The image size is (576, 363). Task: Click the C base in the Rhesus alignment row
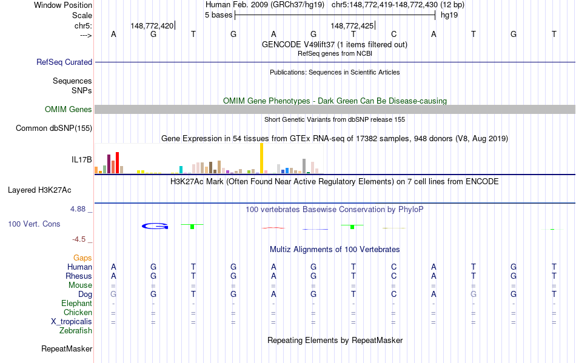click(393, 276)
